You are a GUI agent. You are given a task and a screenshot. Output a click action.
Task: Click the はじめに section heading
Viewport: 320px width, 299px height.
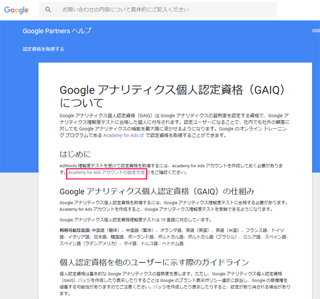pos(75,154)
